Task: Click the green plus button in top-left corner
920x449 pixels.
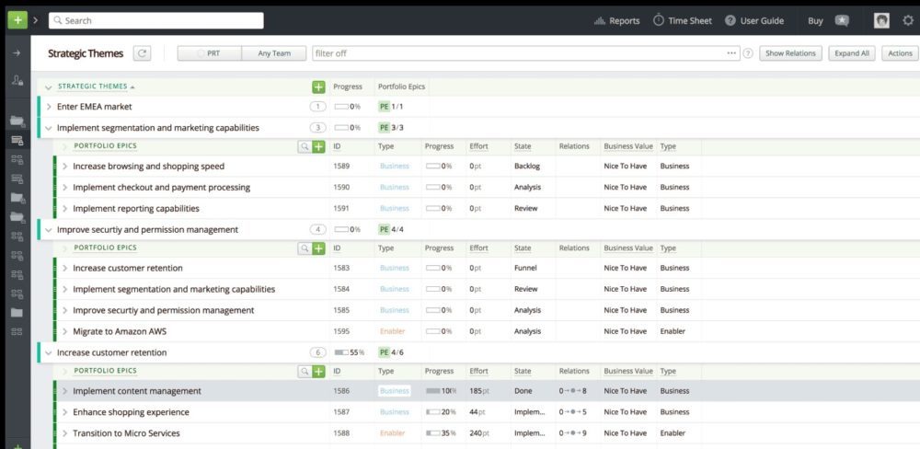Action: (x=17, y=20)
